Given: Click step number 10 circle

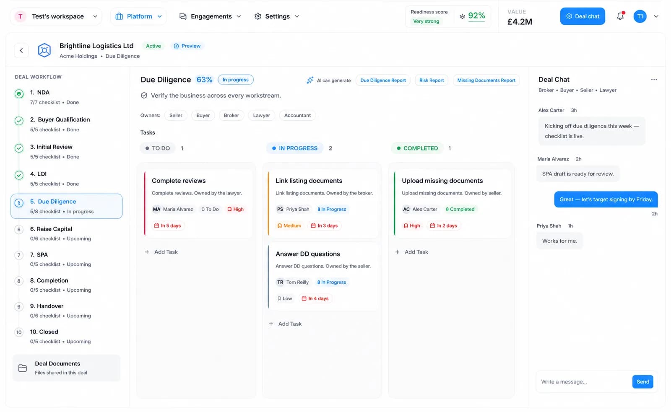Looking at the screenshot, I should (19, 332).
